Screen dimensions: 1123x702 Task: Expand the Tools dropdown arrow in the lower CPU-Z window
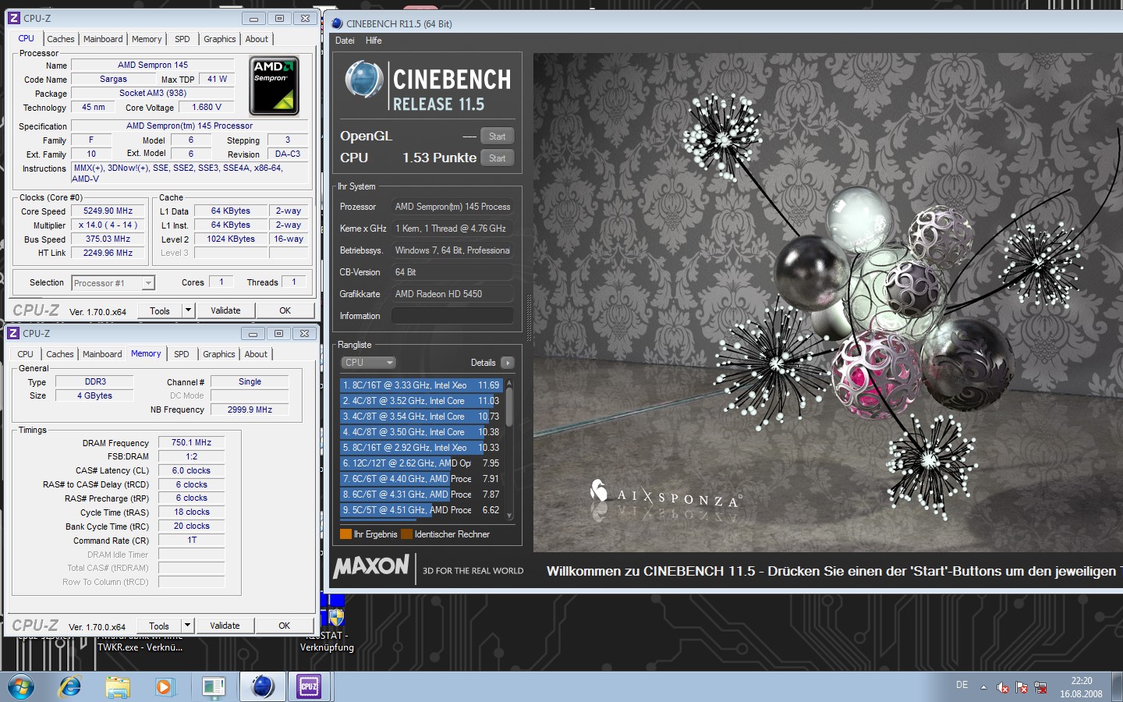coord(187,626)
